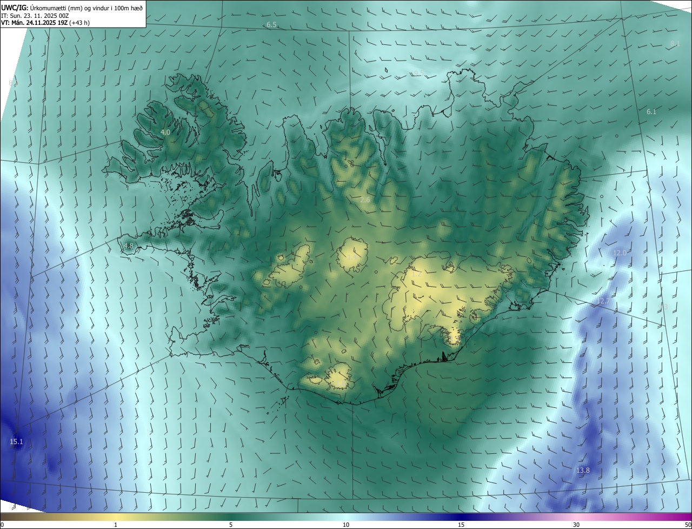
Task: Click the 12.0 value off the east coast
Action: 620,253
